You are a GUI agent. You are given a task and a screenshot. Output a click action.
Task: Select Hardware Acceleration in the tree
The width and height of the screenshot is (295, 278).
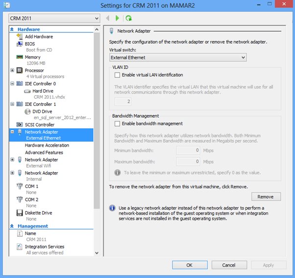[47, 145]
